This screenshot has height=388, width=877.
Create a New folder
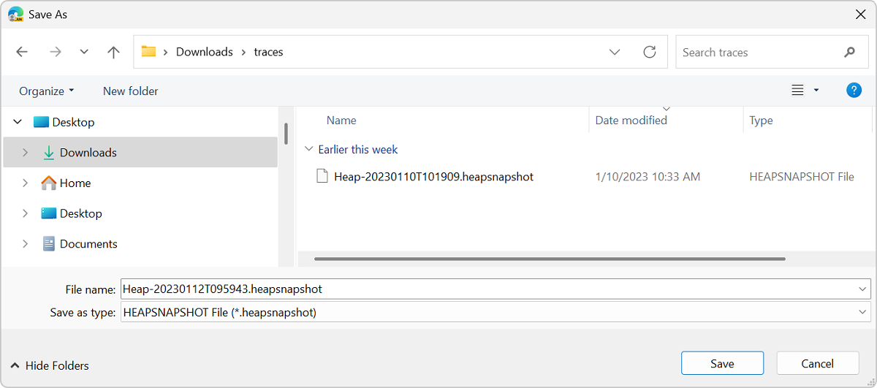tap(131, 91)
